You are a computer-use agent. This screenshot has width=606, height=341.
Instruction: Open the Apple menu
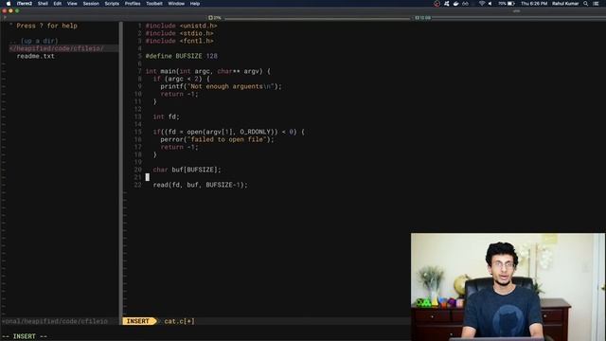9,4
